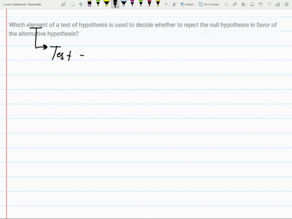The width and height of the screenshot is (292, 219).
Task: Select the yellow pen beside the plus icon
Action: [x=158, y=4]
